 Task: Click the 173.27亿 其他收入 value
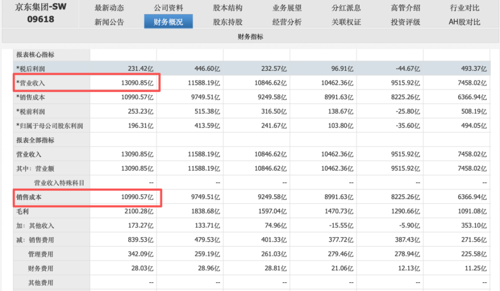pyautogui.click(x=141, y=226)
